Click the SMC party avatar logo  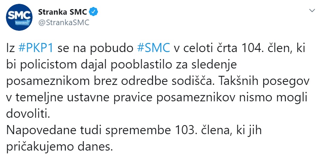(x=20, y=17)
